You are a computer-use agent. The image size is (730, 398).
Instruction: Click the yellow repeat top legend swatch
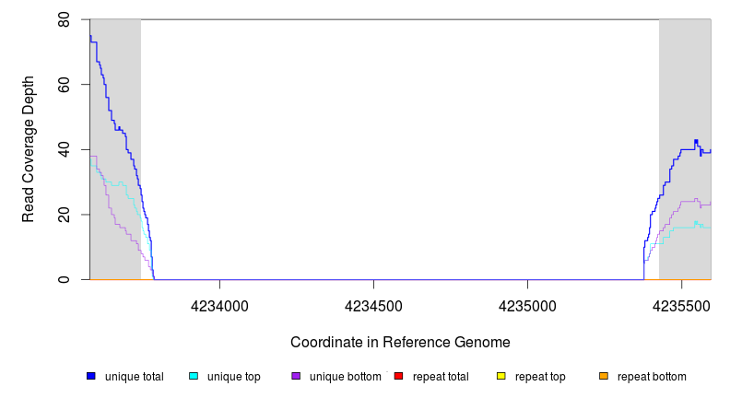coord(501,376)
